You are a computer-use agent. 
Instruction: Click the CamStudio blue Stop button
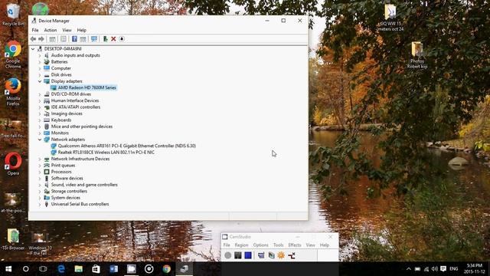pos(248,255)
